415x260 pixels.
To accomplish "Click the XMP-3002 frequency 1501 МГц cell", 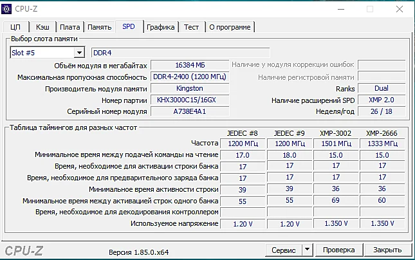I will click(336, 144).
